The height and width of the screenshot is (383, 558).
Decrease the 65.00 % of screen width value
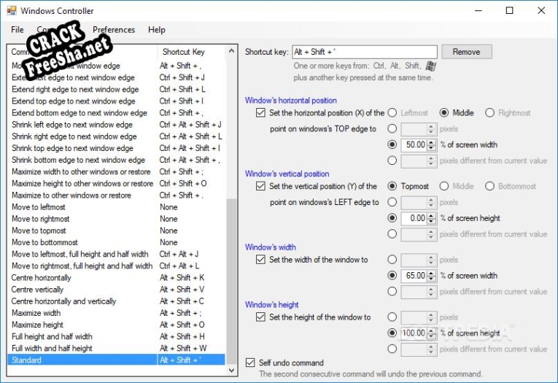click(x=431, y=279)
